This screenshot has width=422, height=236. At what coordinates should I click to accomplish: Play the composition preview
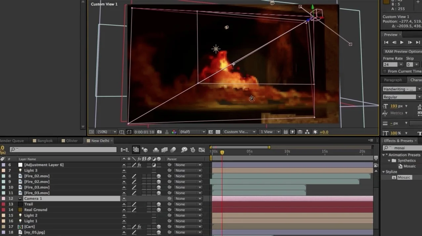(402, 42)
